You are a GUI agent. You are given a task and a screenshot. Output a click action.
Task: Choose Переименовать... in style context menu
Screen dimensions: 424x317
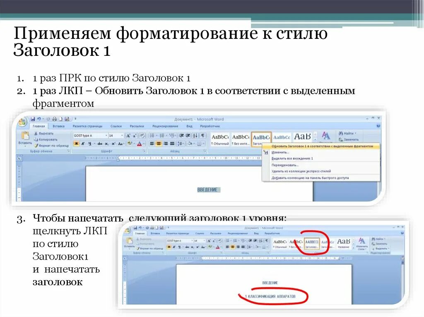click(321, 165)
